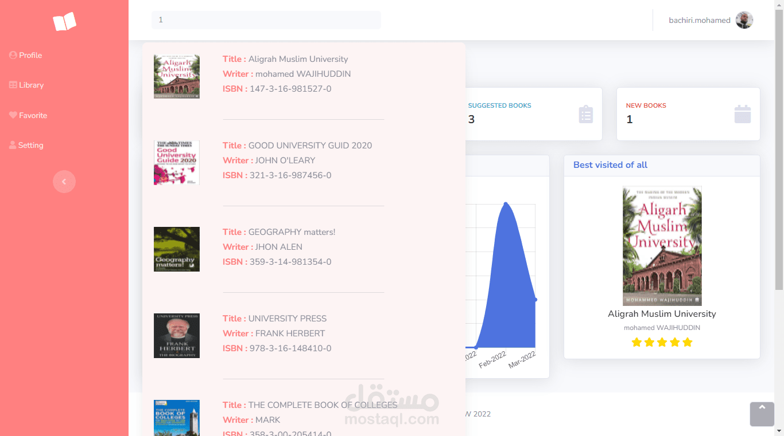Click writer mohamed WAJIHUDDIN in search results
This screenshot has height=436, width=784.
tap(303, 74)
